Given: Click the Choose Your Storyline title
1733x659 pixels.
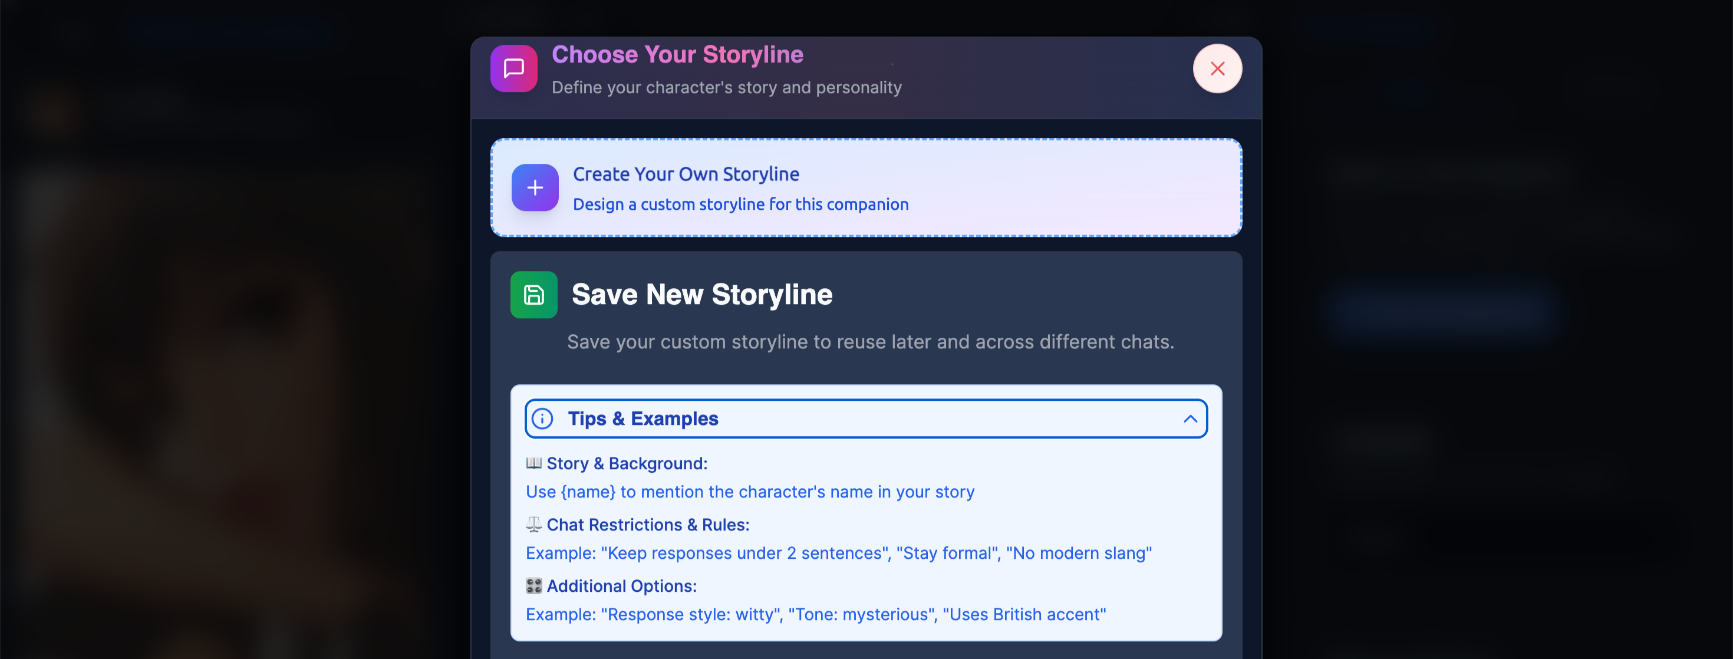Looking at the screenshot, I should tap(677, 54).
